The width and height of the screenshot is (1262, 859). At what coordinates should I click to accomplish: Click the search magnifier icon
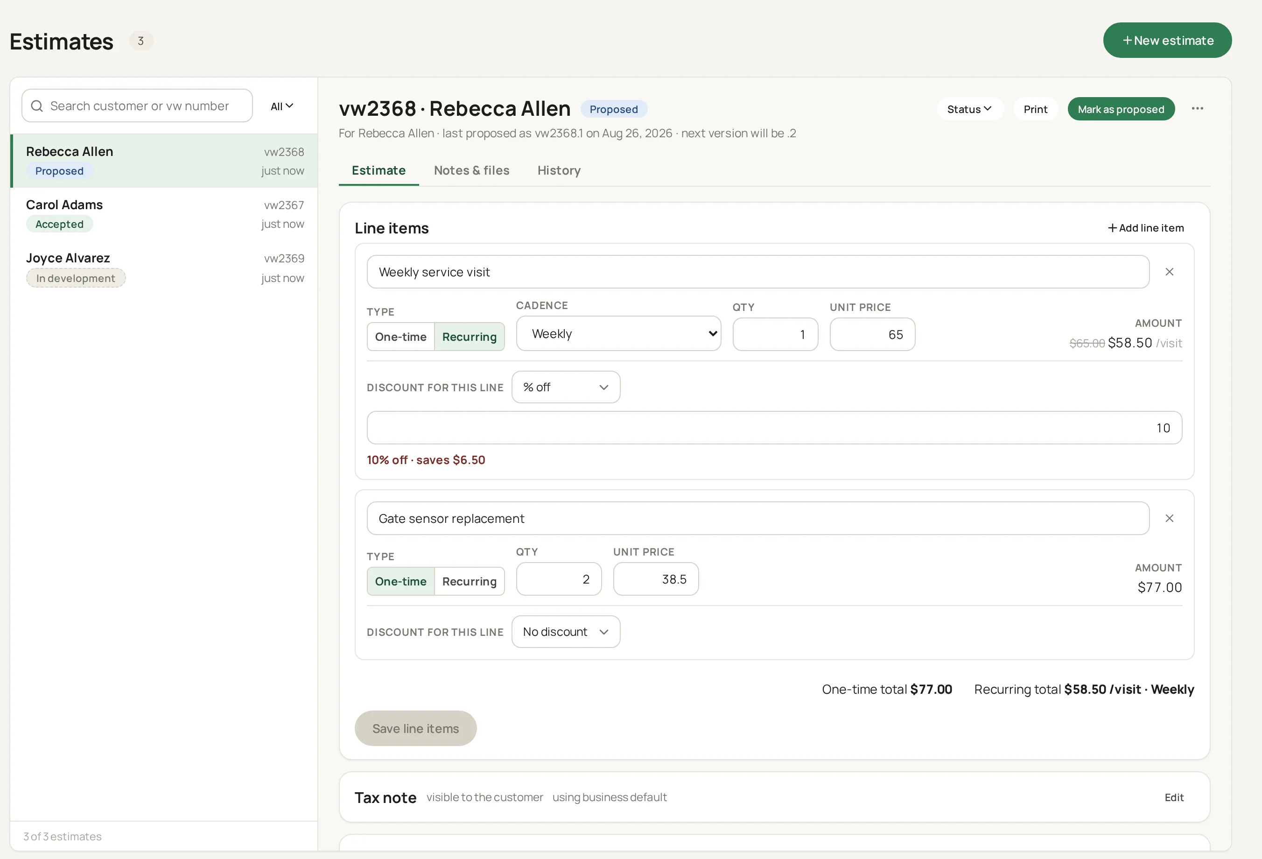37,106
